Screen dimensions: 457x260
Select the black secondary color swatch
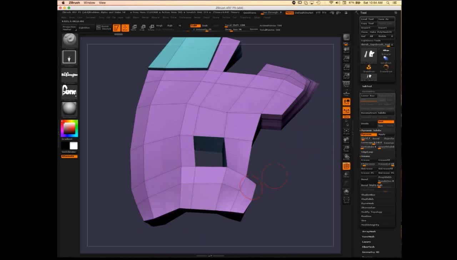[65, 146]
